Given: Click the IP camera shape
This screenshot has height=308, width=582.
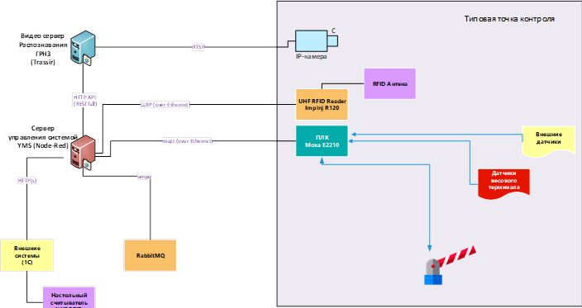Looking at the screenshot, I should pyautogui.click(x=317, y=41).
